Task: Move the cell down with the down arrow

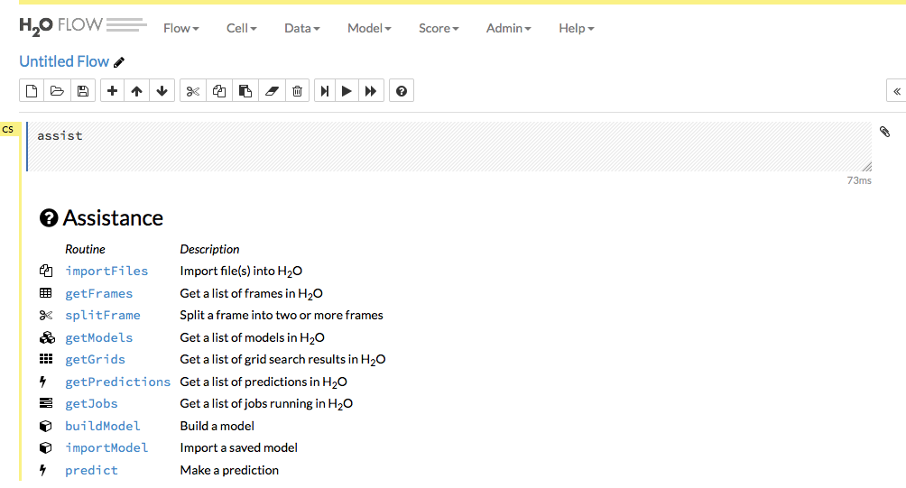Action: (x=162, y=91)
